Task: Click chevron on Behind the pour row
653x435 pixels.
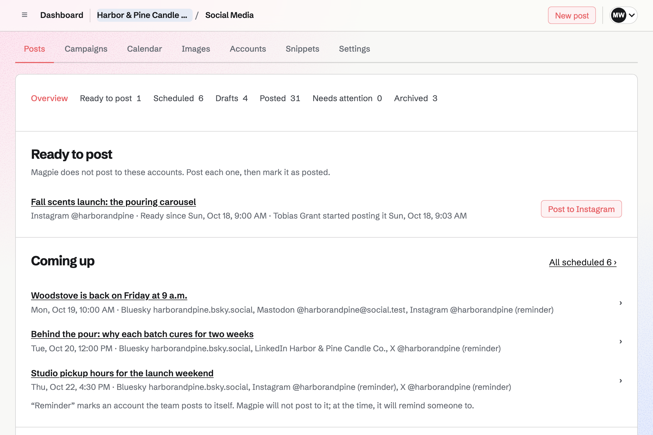Action: (621, 341)
